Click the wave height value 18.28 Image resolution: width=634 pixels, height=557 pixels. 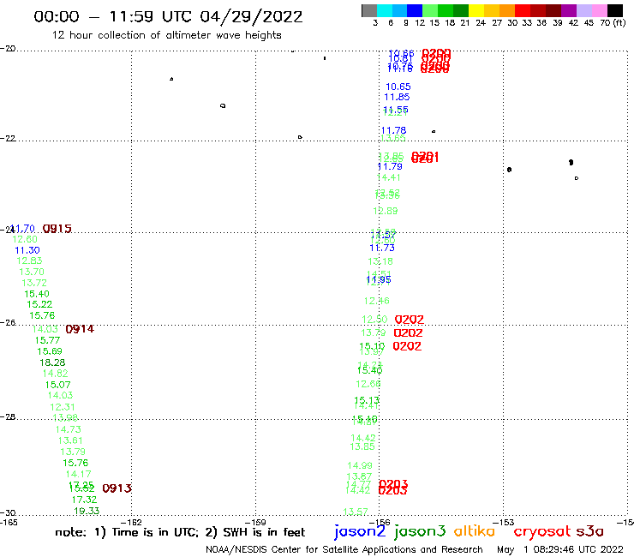pyautogui.click(x=52, y=362)
